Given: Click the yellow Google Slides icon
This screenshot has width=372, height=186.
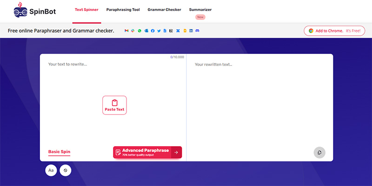Looking at the screenshot, I should tap(185, 31).
